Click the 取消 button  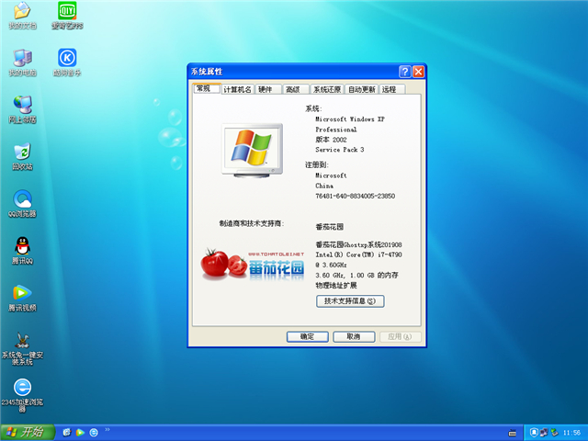[354, 337]
